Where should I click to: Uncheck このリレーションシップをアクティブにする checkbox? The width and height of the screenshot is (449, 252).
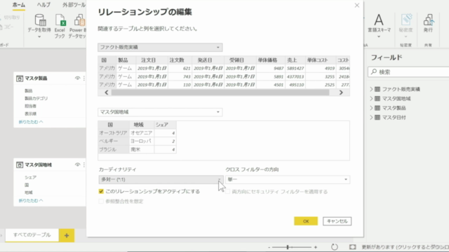click(x=101, y=191)
